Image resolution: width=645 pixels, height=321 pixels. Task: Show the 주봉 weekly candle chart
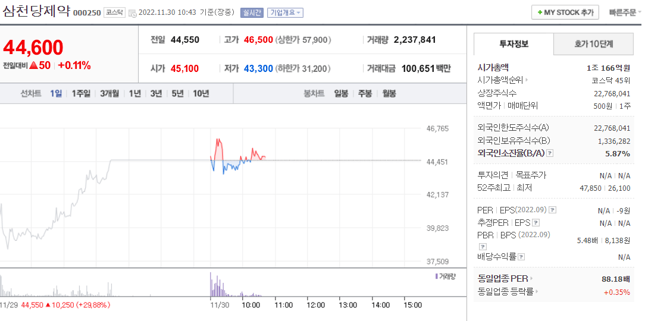point(365,94)
